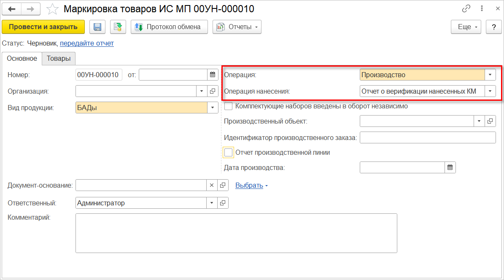The width and height of the screenshot is (504, 280).
Task: Open calendar for Дата производства
Action: pos(450,168)
